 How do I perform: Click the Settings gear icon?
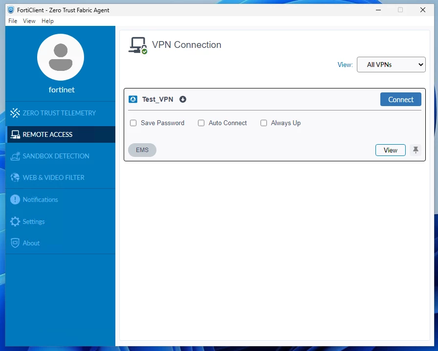coord(15,221)
